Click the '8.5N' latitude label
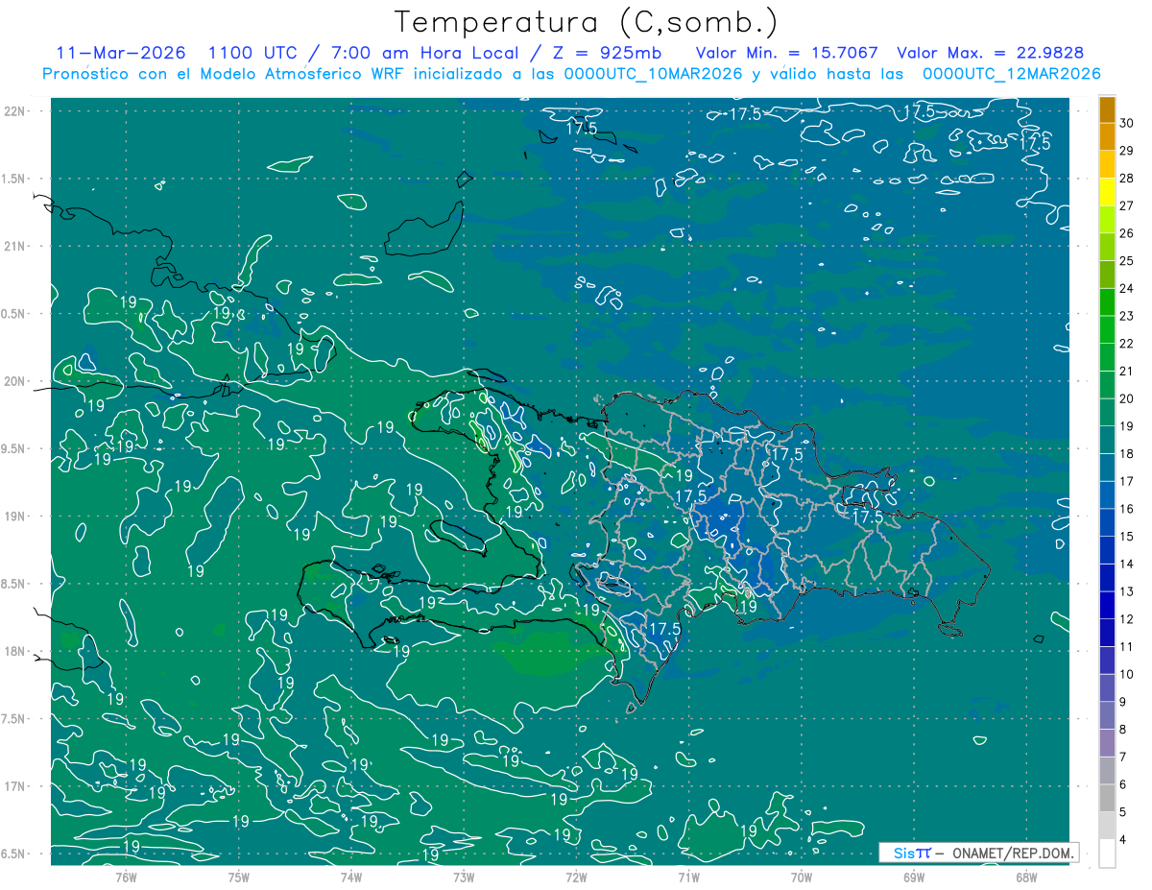The height and width of the screenshot is (890, 1152). pos(14,584)
